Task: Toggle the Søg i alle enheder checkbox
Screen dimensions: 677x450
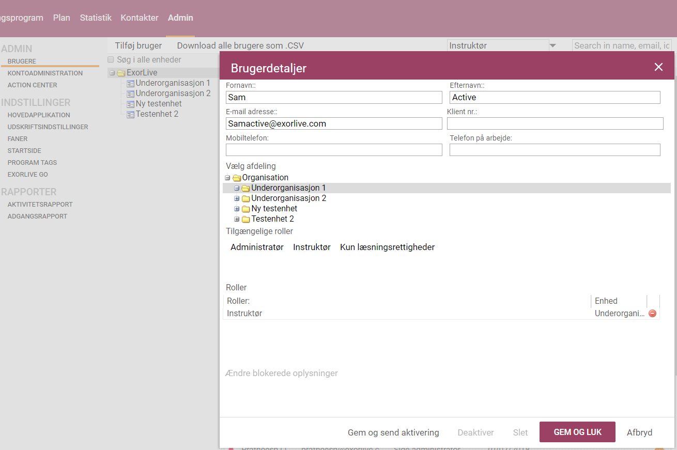Action: (111, 59)
